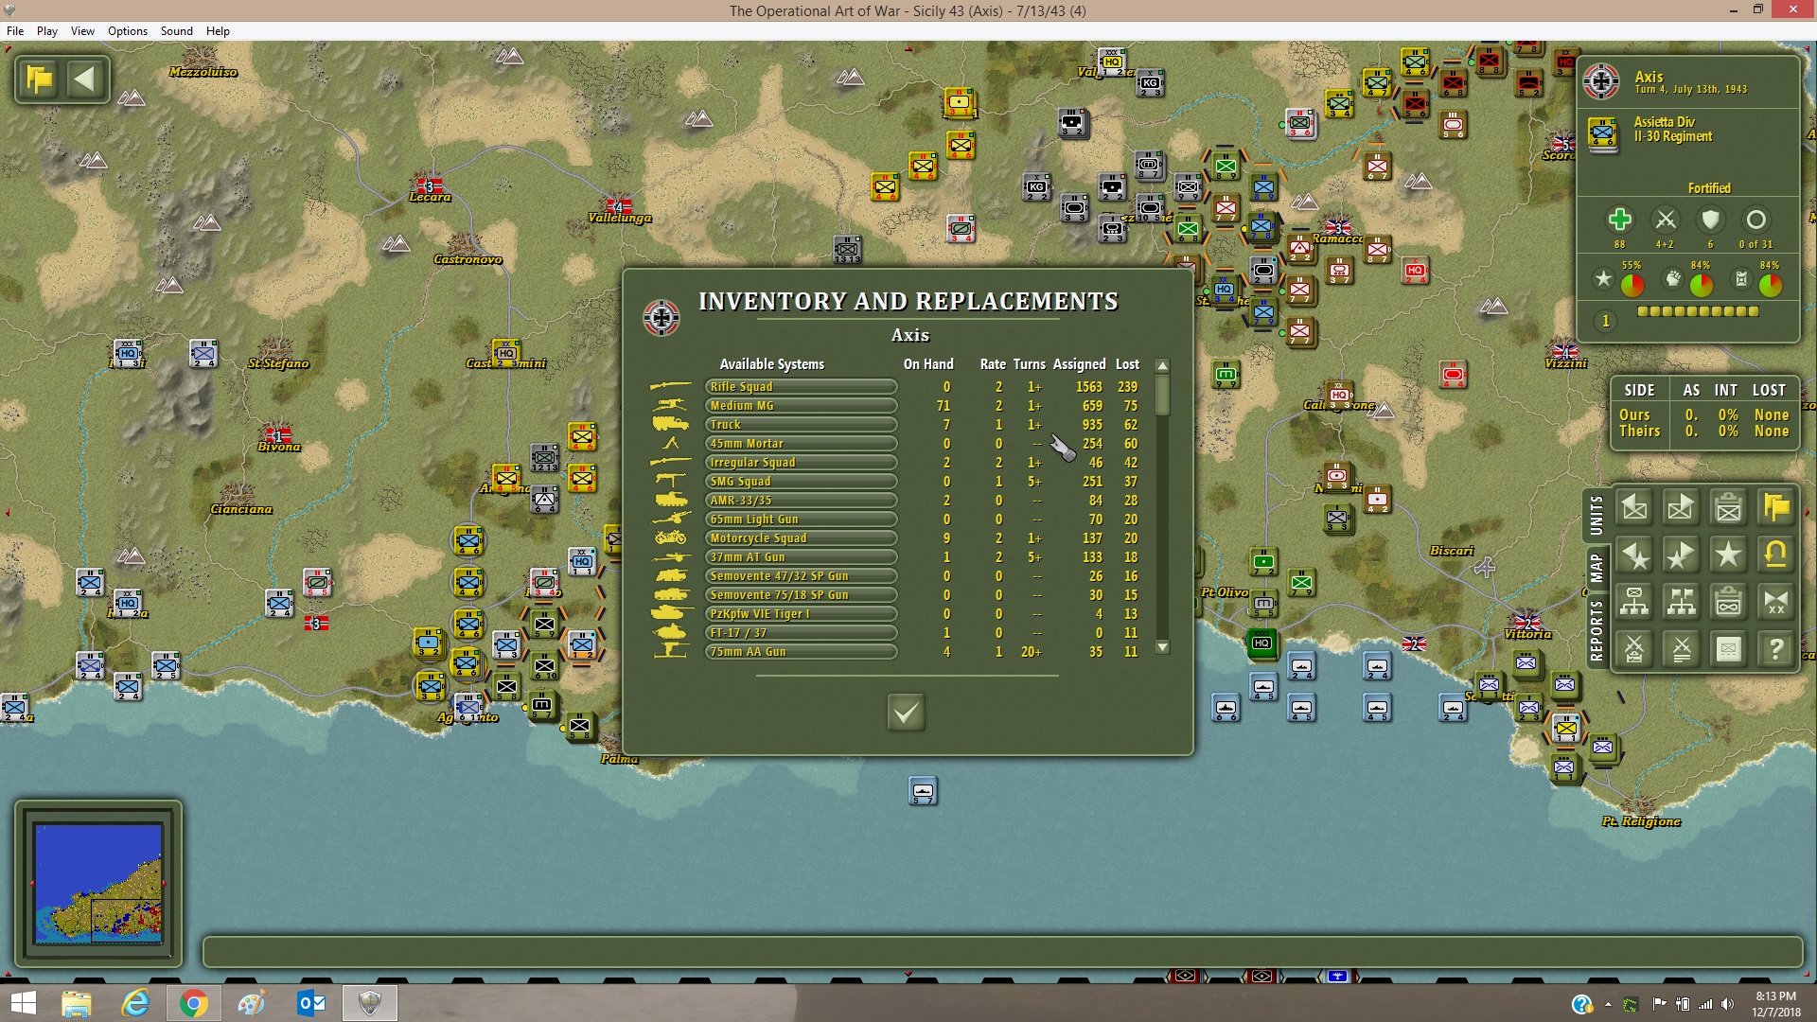Click the Axis cross emblem in the info panel
This screenshot has height=1022, width=1817.
tap(1601, 82)
